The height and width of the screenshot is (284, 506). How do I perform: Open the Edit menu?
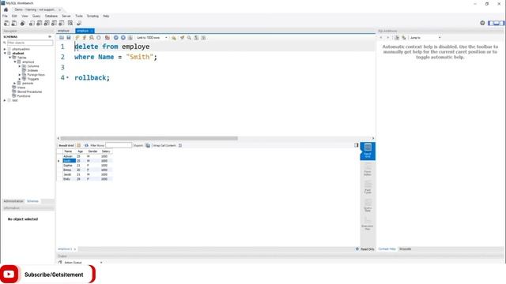[14, 16]
